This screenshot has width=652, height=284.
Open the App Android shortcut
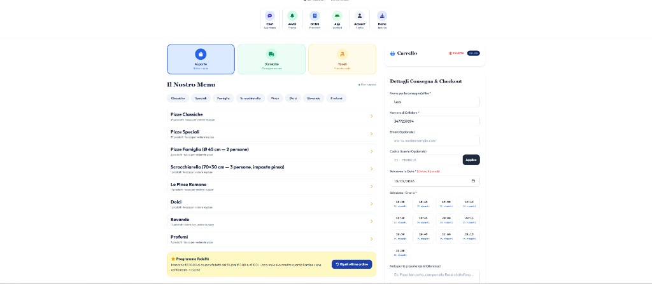(337, 20)
